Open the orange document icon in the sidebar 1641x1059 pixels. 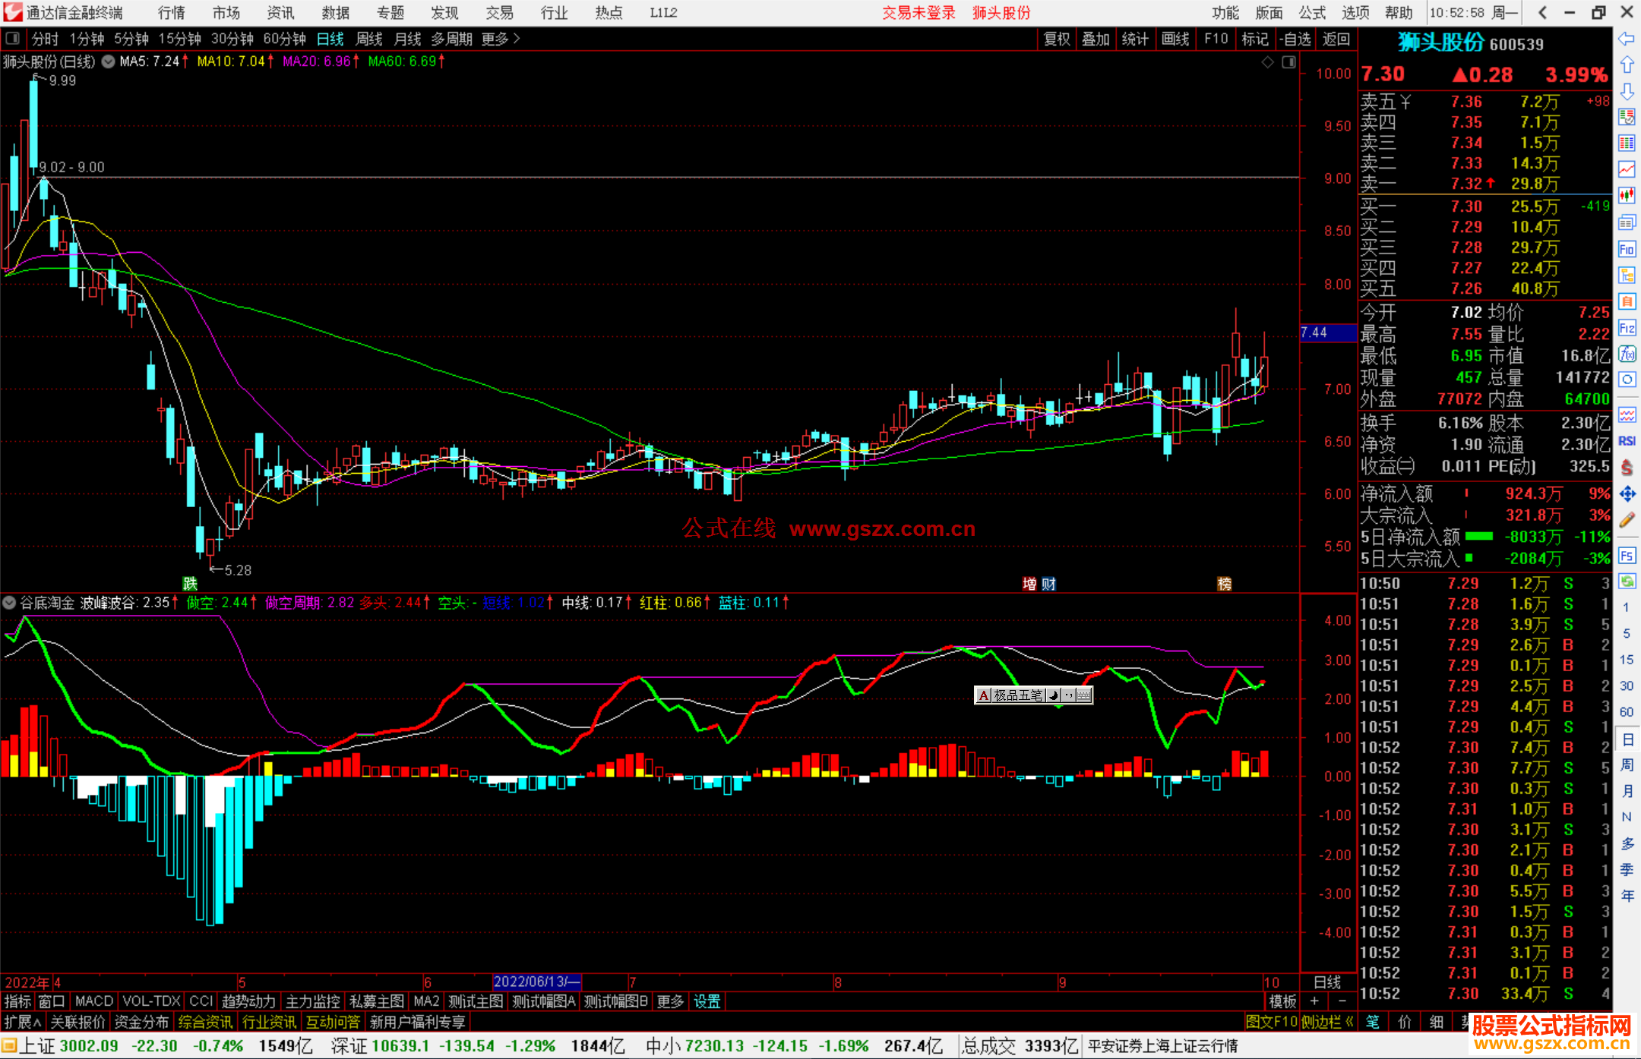click(x=1627, y=301)
